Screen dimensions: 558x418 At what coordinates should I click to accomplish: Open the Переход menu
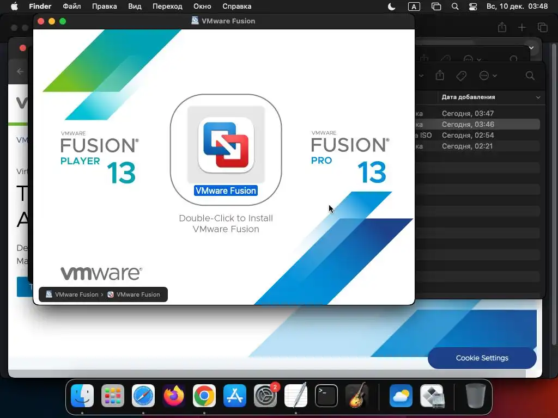pos(167,7)
